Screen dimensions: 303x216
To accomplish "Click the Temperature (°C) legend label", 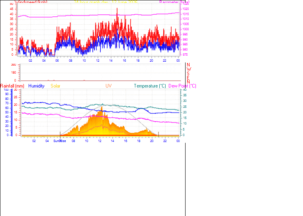I will 150,86.
